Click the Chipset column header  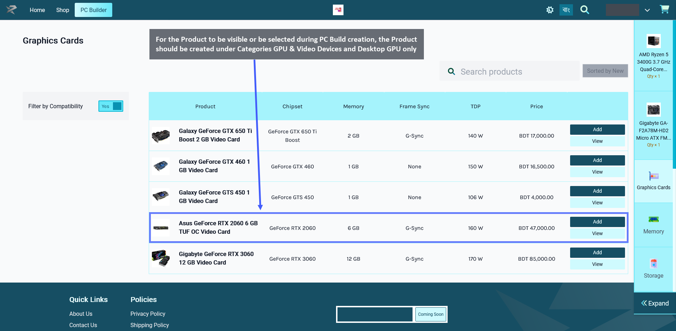pyautogui.click(x=292, y=106)
